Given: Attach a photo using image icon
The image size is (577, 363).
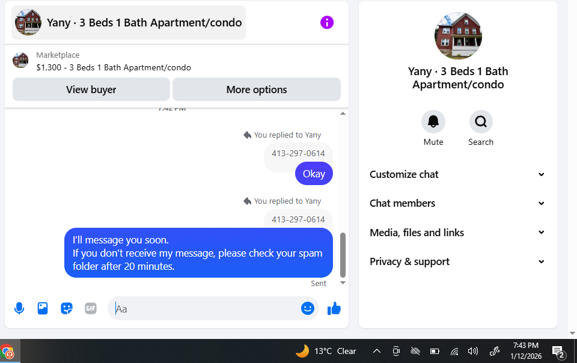Looking at the screenshot, I should (43, 308).
